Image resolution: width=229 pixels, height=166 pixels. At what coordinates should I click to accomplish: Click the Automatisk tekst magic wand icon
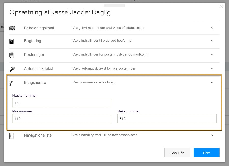tap(12, 69)
